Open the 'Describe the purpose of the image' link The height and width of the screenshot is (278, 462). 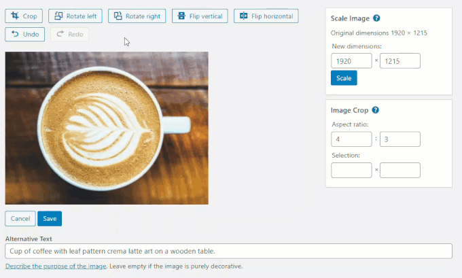[x=56, y=266]
